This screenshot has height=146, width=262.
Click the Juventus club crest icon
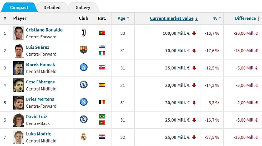[x=84, y=33]
